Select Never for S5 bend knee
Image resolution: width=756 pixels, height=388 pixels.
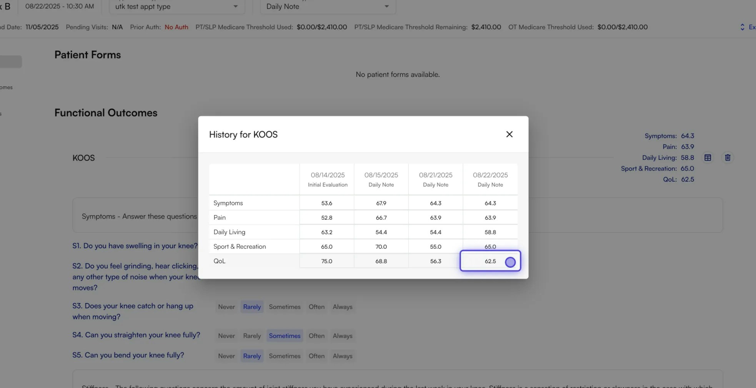coord(226,356)
